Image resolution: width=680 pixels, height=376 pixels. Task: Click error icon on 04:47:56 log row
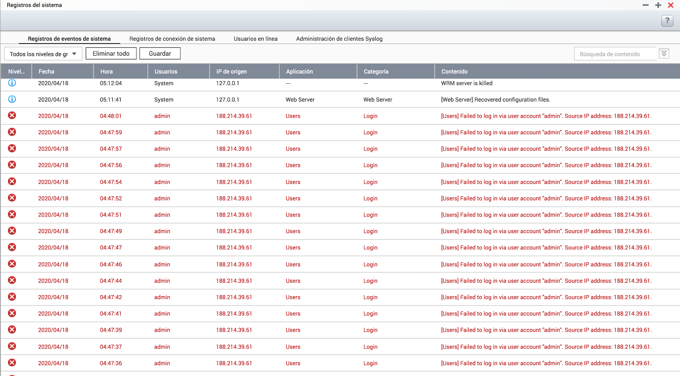(12, 165)
